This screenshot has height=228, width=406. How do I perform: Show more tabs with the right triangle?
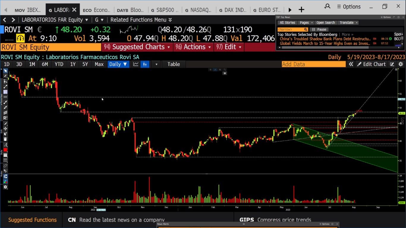[x=290, y=10]
